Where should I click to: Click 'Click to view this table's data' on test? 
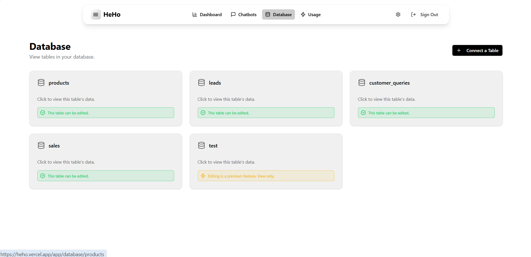coord(226,162)
